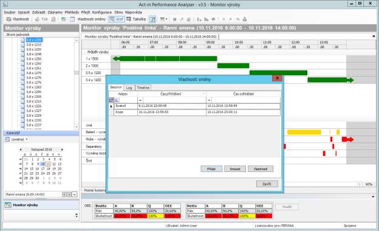Click the Vlastnosti button in dialog
The width and height of the screenshot is (379, 231).
[x=261, y=169]
